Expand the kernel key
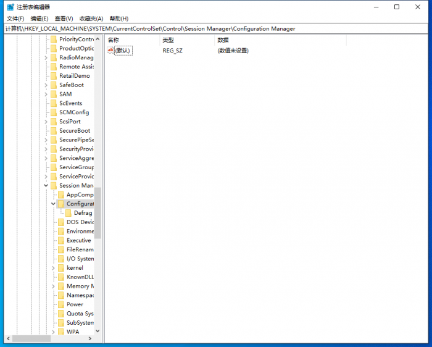Screen dimensions: 432x347 53,268
